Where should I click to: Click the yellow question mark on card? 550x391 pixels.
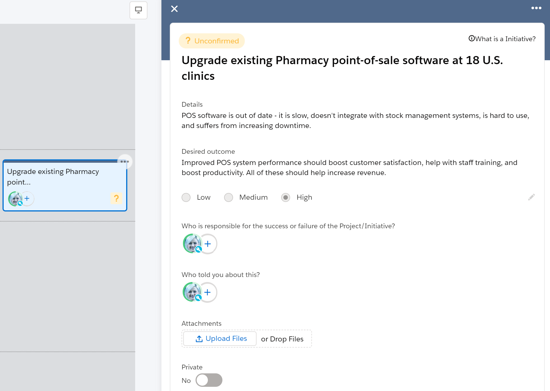[116, 198]
